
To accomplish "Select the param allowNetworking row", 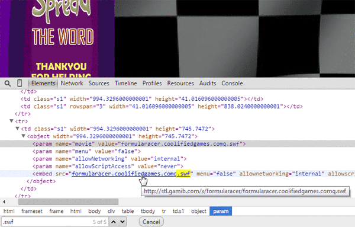I will (x=109, y=159).
